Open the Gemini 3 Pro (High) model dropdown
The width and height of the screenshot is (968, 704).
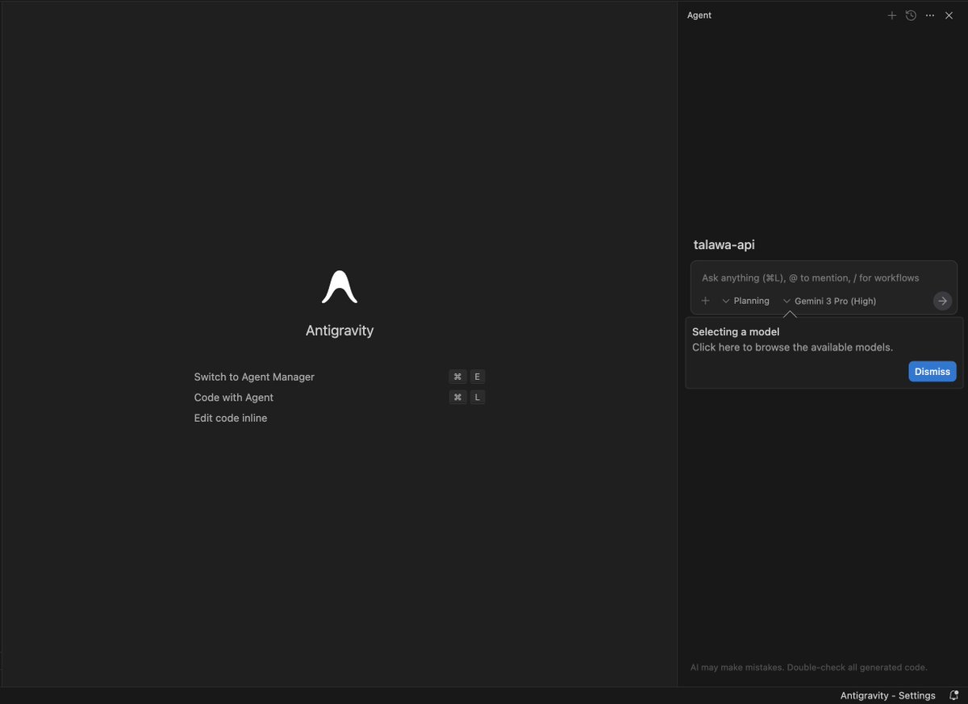click(830, 301)
